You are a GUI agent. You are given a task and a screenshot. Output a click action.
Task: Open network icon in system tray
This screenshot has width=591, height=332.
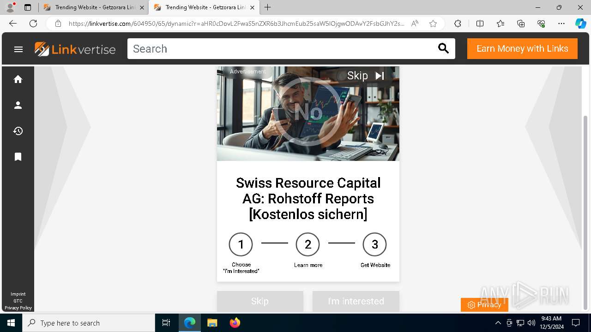point(520,323)
